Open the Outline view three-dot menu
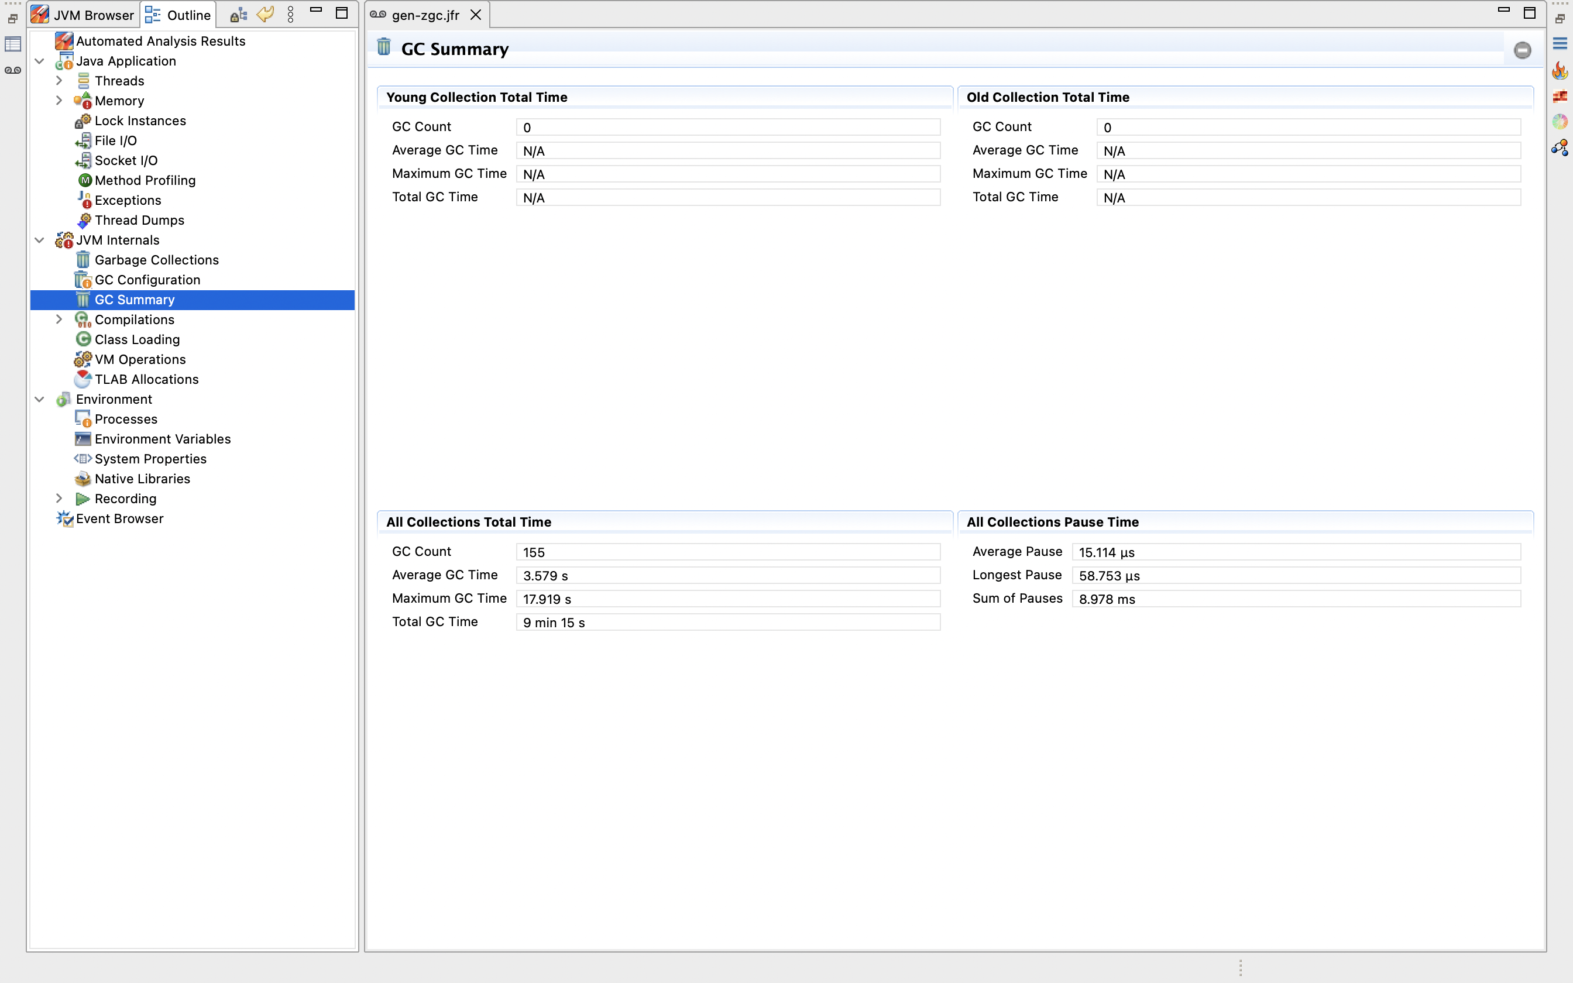 (291, 14)
